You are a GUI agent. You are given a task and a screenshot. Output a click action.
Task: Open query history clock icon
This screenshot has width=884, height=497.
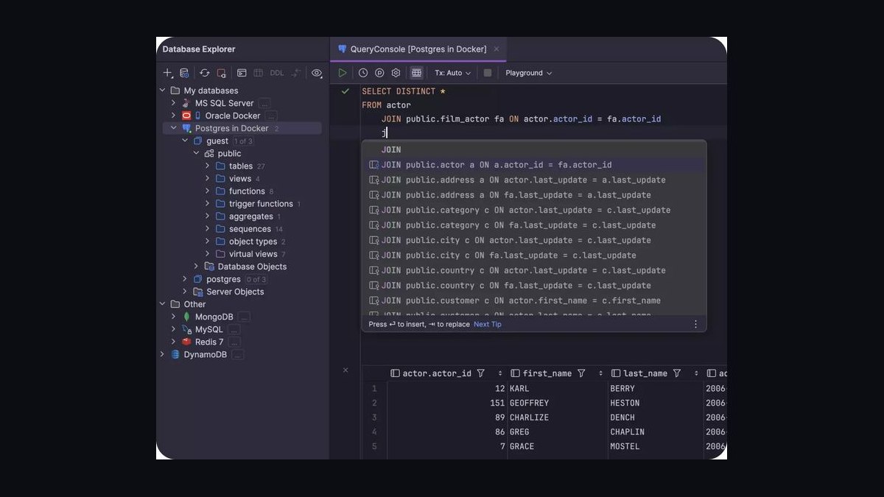click(363, 73)
